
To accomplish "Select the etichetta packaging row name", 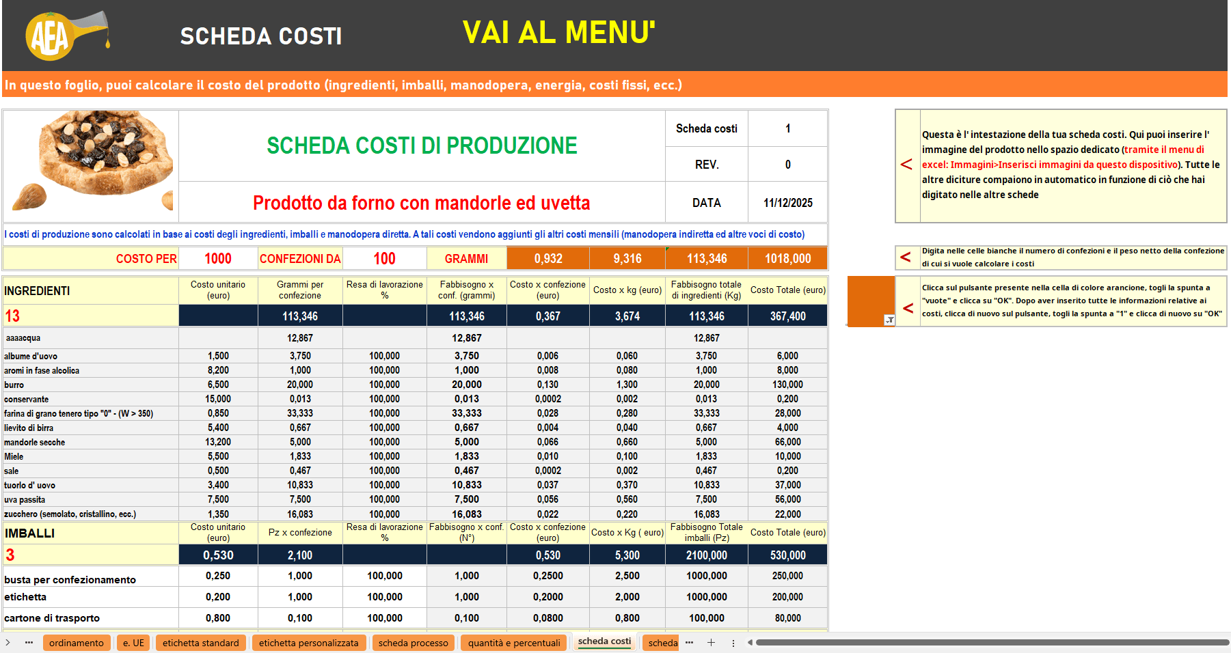I will pyautogui.click(x=90, y=597).
